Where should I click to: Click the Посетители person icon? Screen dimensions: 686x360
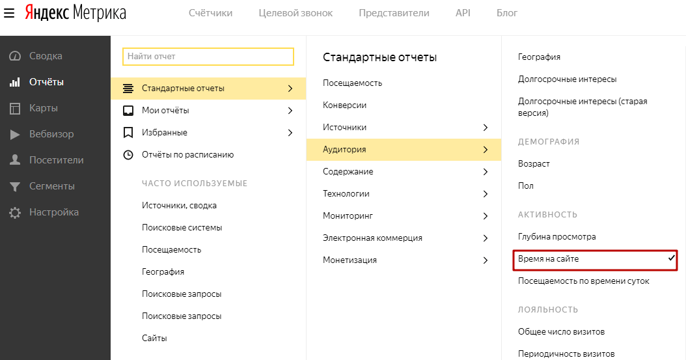(15, 160)
